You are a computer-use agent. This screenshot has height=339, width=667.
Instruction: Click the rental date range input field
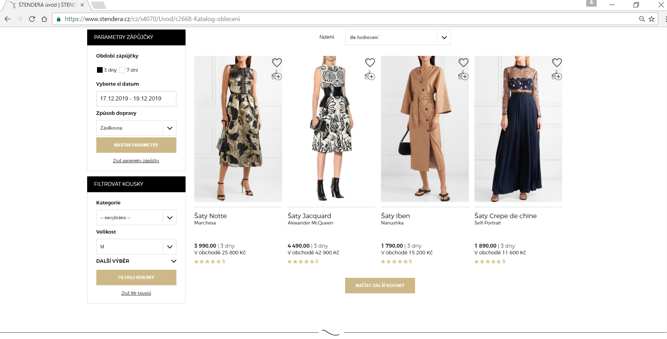point(136,99)
